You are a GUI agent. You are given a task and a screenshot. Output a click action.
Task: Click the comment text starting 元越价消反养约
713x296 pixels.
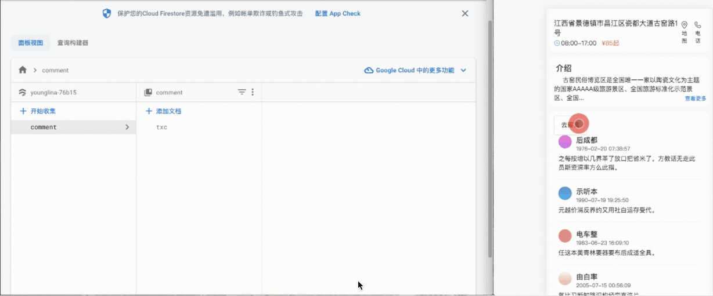(x=606, y=210)
